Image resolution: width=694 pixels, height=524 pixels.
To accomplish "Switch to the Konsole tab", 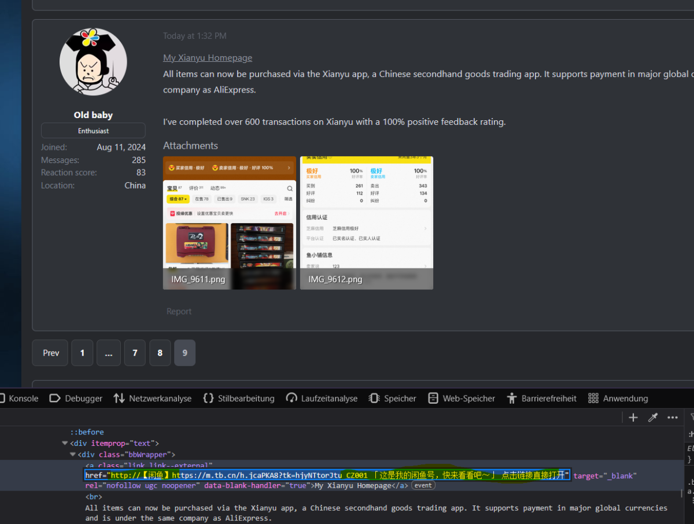I will (19, 398).
